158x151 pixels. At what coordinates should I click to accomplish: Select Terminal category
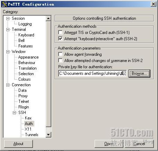pyautogui.click(x=19, y=29)
